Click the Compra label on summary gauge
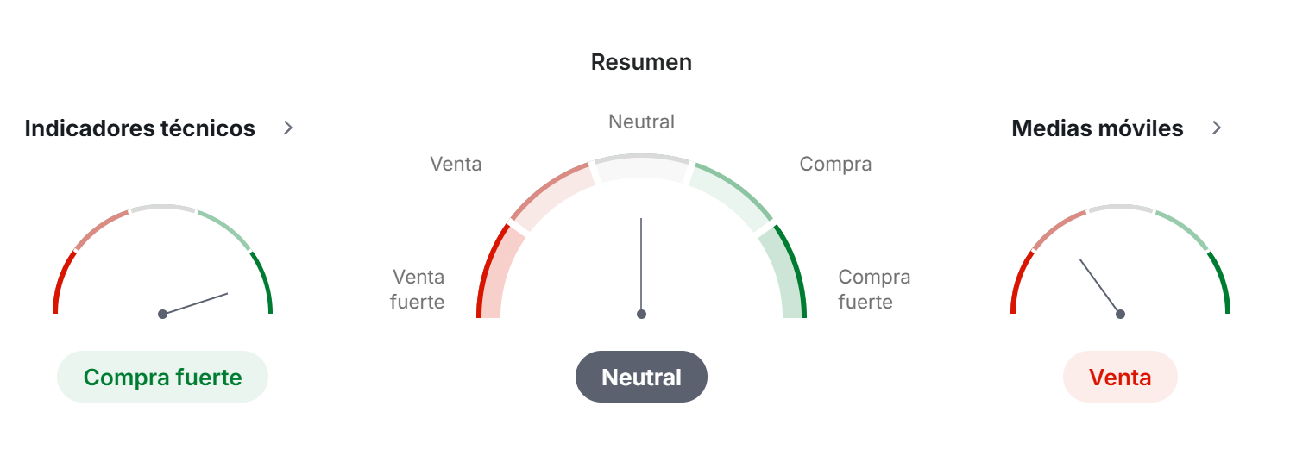 click(835, 164)
